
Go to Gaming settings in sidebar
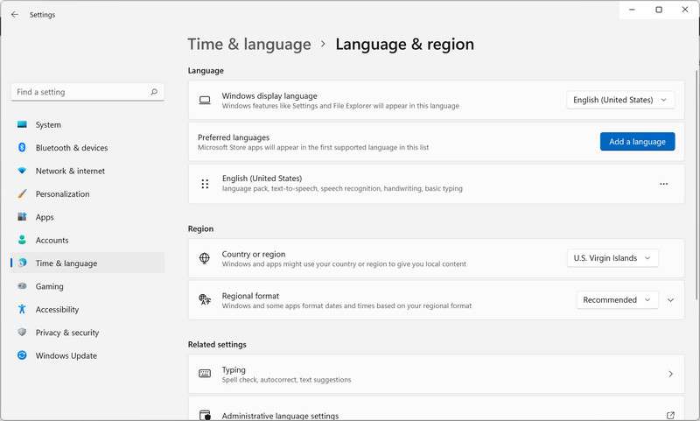click(x=49, y=286)
